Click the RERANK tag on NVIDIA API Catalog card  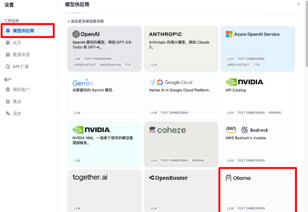275,113
